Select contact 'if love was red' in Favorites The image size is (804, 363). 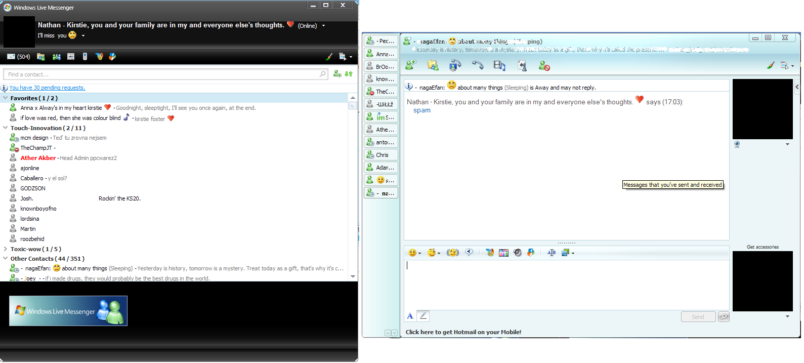(92, 118)
